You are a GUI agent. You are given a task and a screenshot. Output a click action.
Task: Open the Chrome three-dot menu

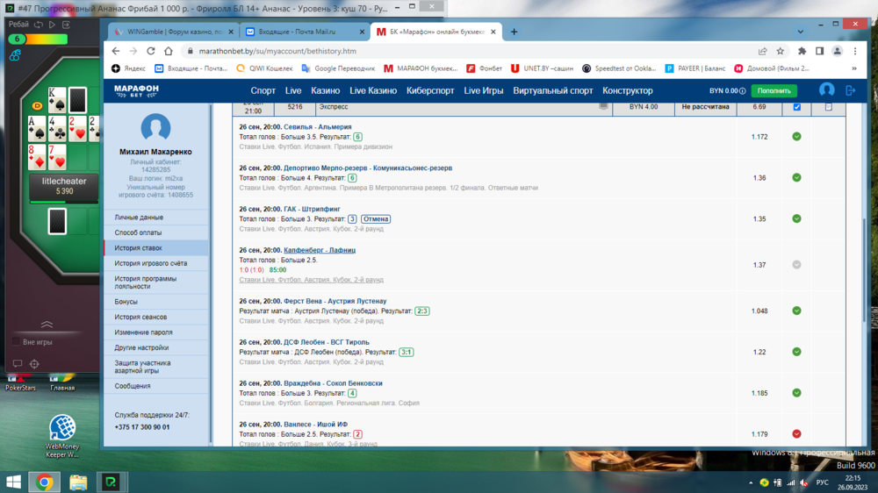click(854, 51)
